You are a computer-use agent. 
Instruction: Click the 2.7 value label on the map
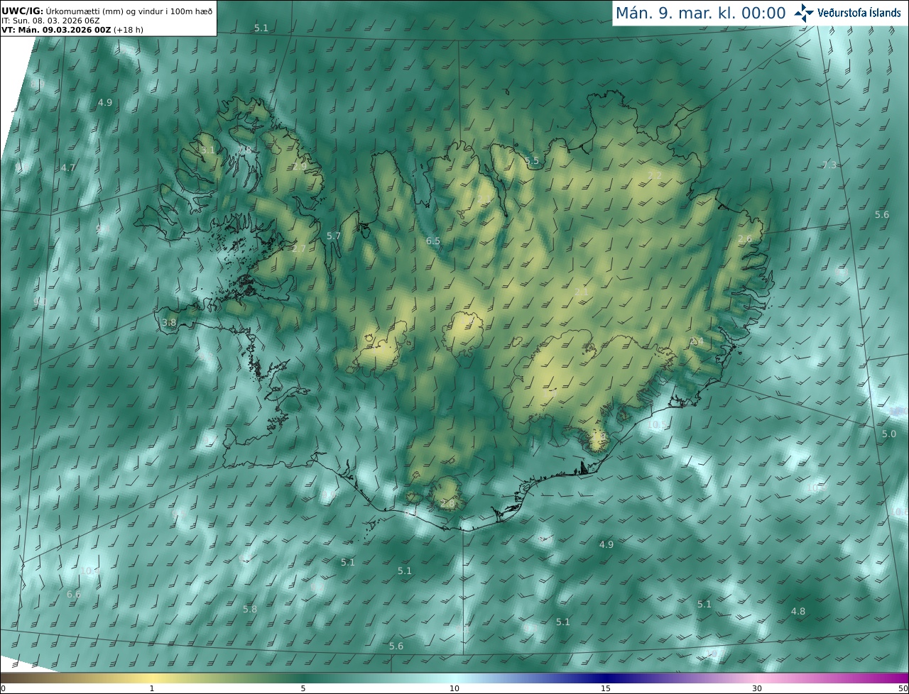click(299, 248)
